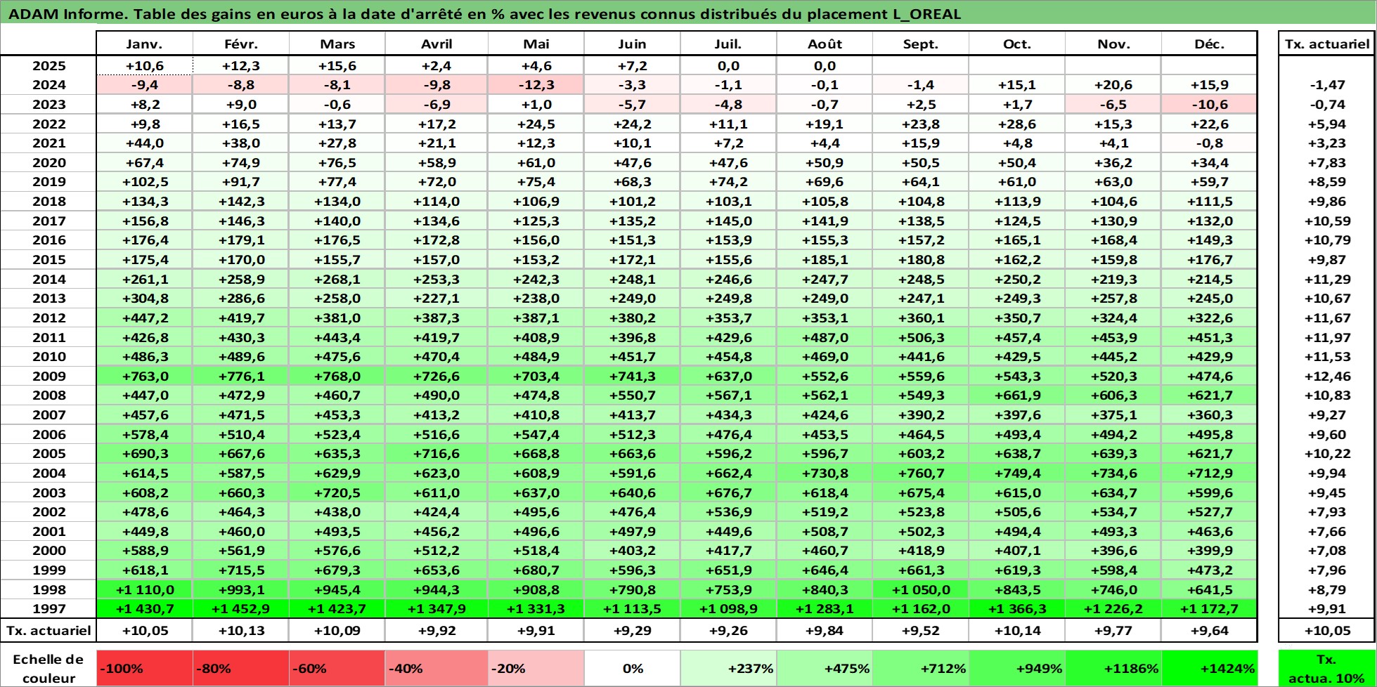Select cell +776,1 in Févr. 2009

pyautogui.click(x=241, y=377)
